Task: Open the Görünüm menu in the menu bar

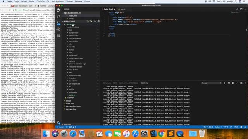Action: (40, 2)
